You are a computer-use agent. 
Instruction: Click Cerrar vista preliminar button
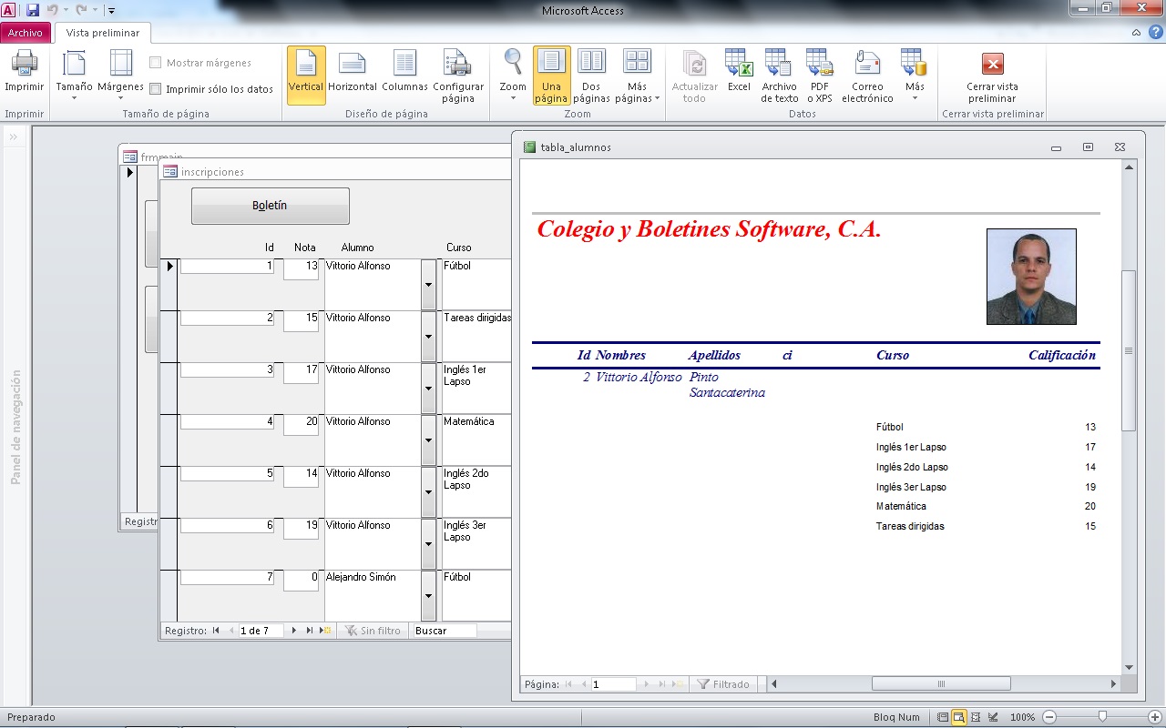click(992, 76)
